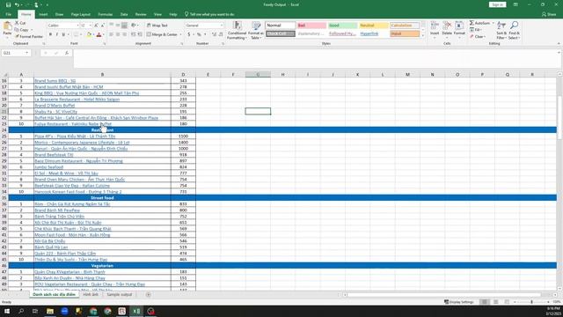Apply the red Font Color
563x317 pixels.
click(99, 35)
